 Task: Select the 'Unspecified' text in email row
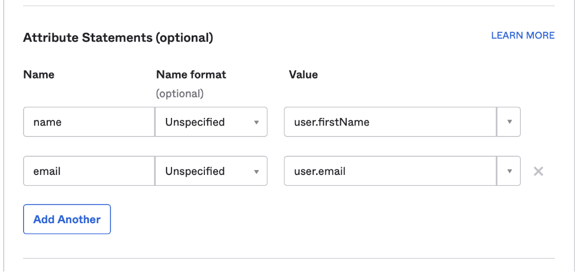pyautogui.click(x=195, y=171)
